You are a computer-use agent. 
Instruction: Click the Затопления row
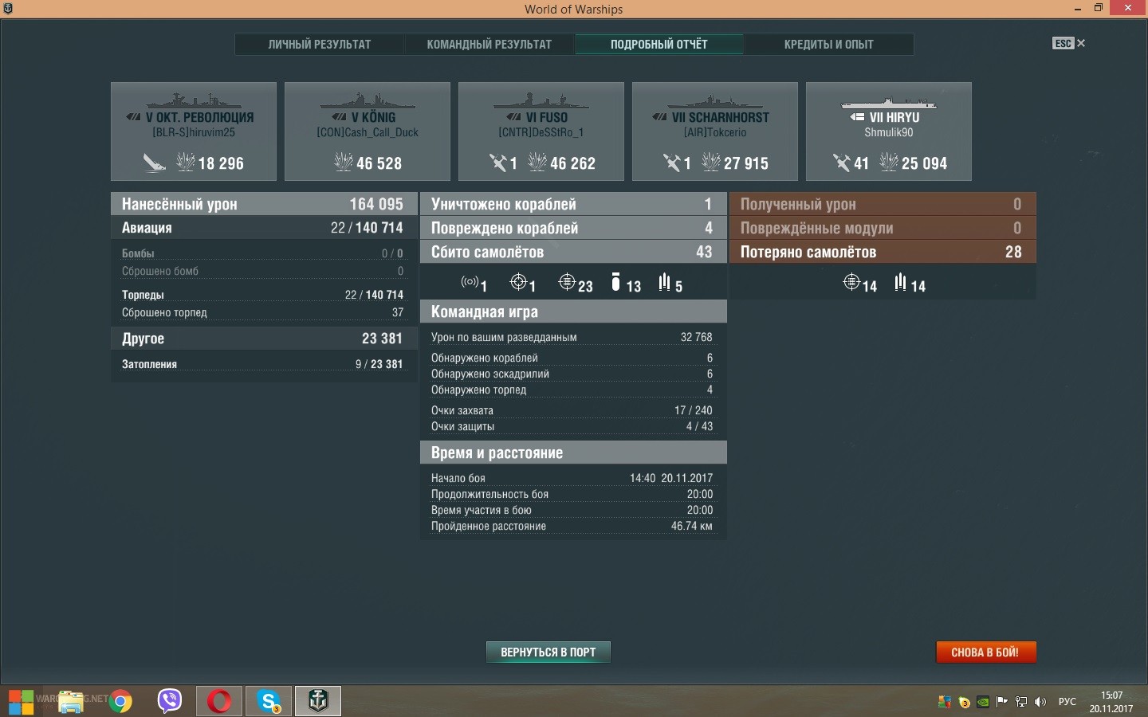point(264,364)
